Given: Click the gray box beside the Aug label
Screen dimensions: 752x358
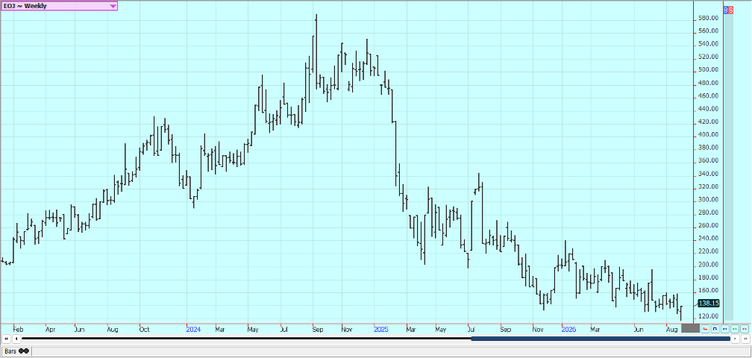Looking at the screenshot, I should 690,328.
